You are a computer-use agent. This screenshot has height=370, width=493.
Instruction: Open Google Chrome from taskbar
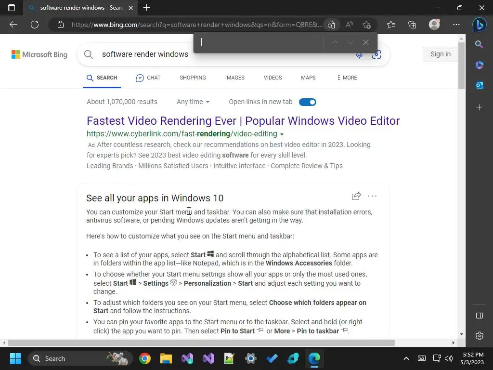[x=145, y=358]
